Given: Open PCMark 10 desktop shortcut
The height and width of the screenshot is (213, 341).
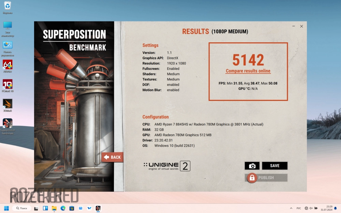Looking at the screenshot, I should pos(8,84).
